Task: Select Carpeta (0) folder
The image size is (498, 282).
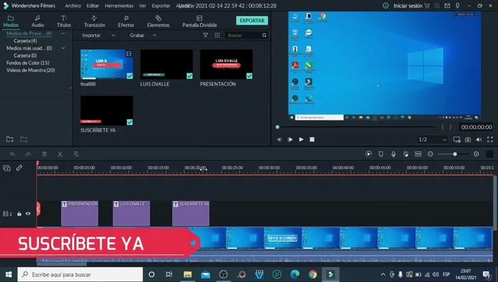Action: tap(25, 55)
